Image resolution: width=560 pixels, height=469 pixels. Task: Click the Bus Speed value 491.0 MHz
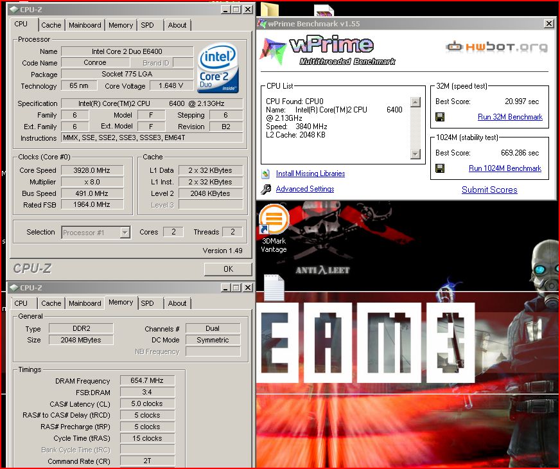(92, 193)
